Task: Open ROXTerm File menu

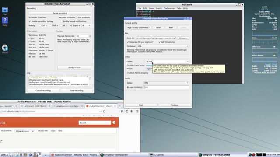Action: point(139,8)
